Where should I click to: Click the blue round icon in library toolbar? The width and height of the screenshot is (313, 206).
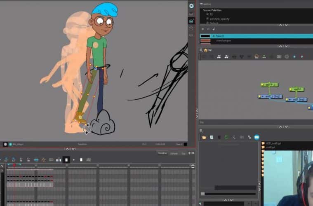click(257, 137)
